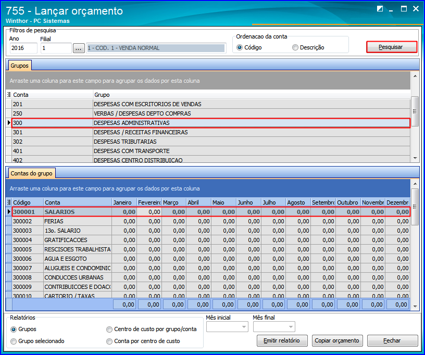The height and width of the screenshot is (355, 425).
Task: Select the AGUA E ESGOTO account row
Action: click(x=211, y=259)
